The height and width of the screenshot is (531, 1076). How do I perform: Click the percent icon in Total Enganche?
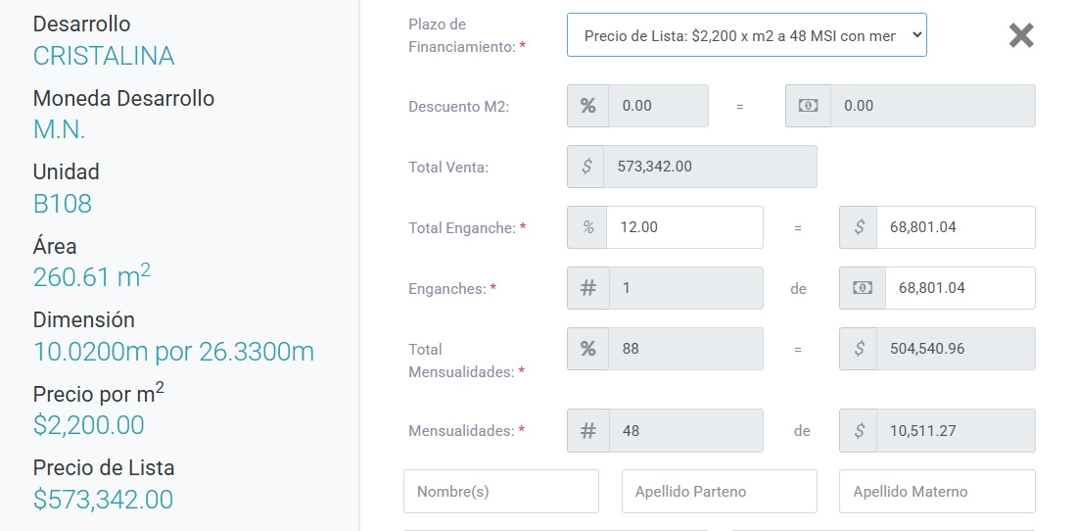(x=588, y=227)
